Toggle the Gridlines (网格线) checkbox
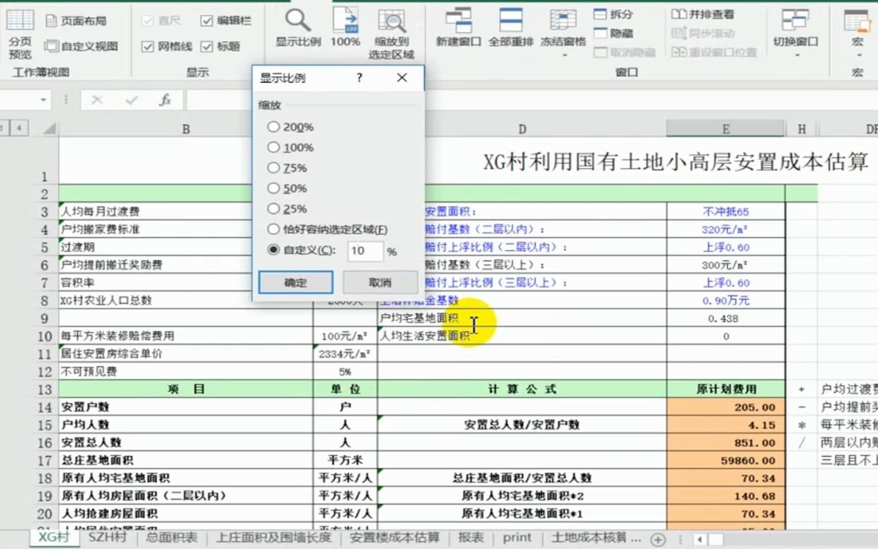Viewport: 878px width, 549px height. pyautogui.click(x=147, y=47)
